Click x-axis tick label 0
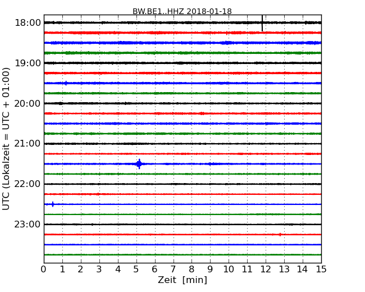Screen dimensions: 365x292 click(44, 269)
